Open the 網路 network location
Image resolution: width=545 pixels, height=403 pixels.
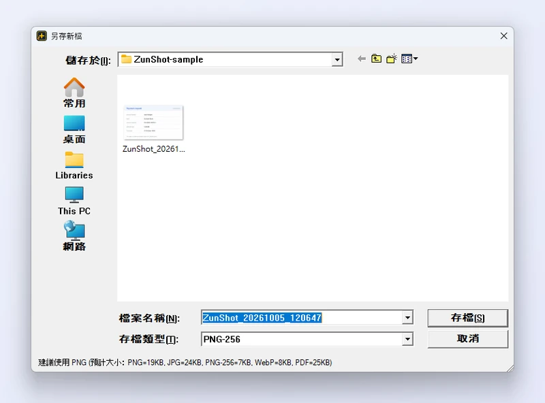point(74,236)
